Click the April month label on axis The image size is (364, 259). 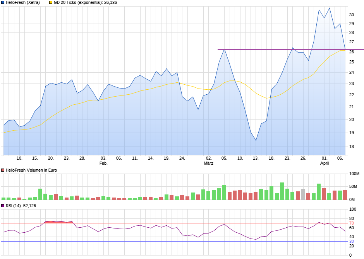pyautogui.click(x=325, y=163)
